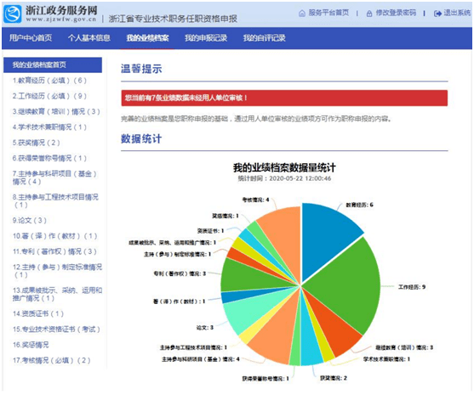Open 5.获奖情况 sidebar entry
474x400 pixels.
[x=36, y=143]
